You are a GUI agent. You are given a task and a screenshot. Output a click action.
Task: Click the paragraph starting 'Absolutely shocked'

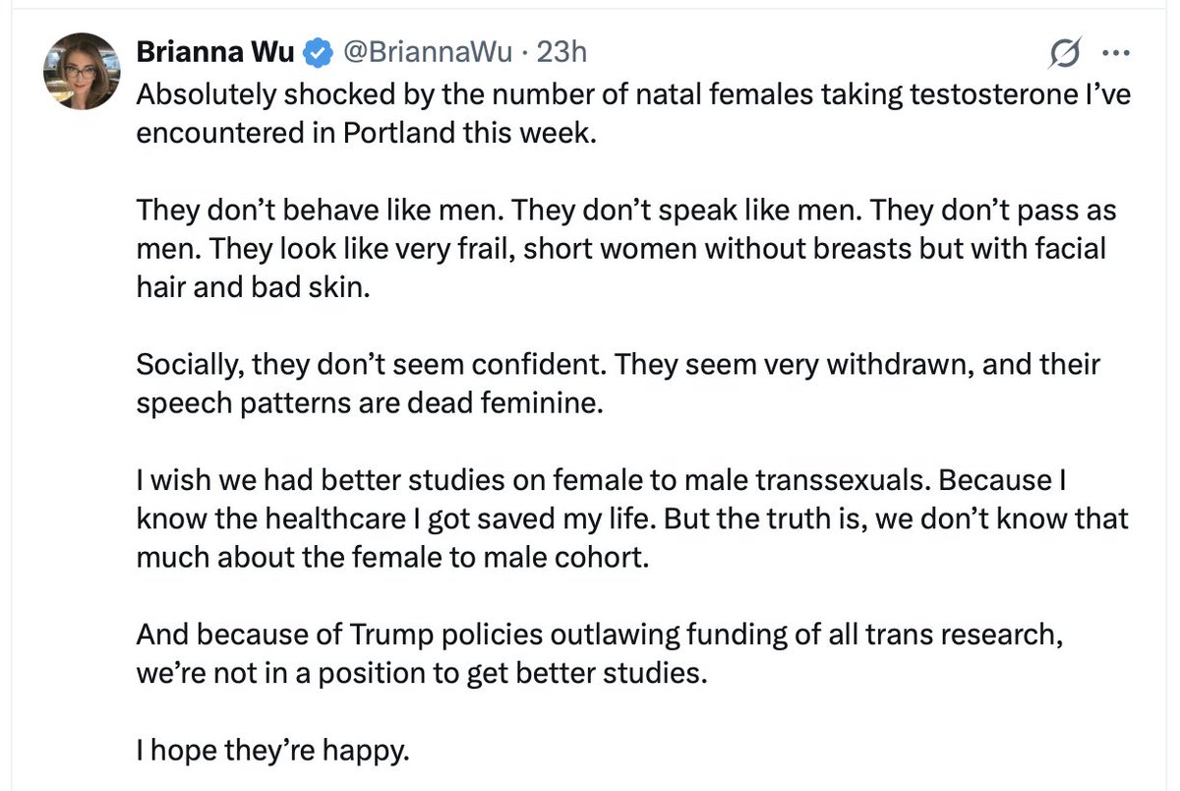pyautogui.click(x=634, y=113)
